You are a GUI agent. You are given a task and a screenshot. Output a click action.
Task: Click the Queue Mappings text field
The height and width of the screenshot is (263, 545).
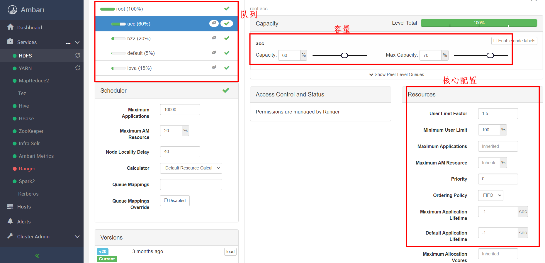[x=191, y=184]
